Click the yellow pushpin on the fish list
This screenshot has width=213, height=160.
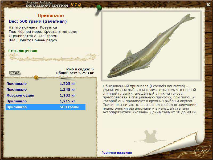36,77
